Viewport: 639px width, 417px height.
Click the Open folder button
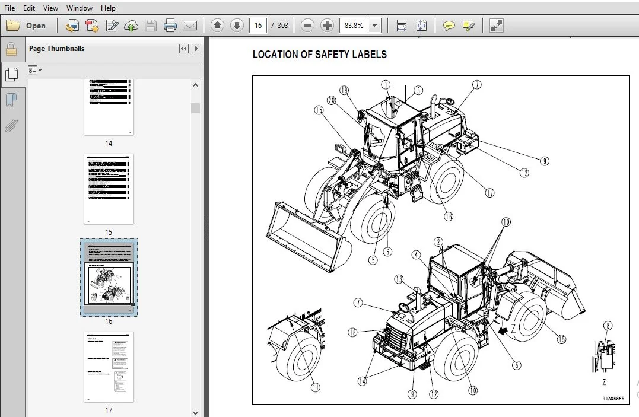tap(26, 26)
